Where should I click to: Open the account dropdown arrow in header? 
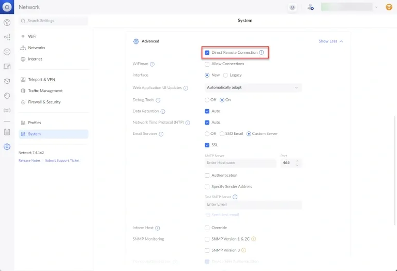tap(376, 7)
